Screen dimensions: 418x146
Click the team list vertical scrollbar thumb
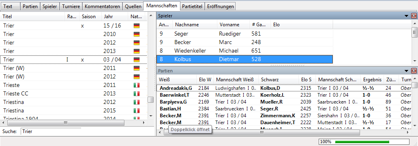[151, 100]
